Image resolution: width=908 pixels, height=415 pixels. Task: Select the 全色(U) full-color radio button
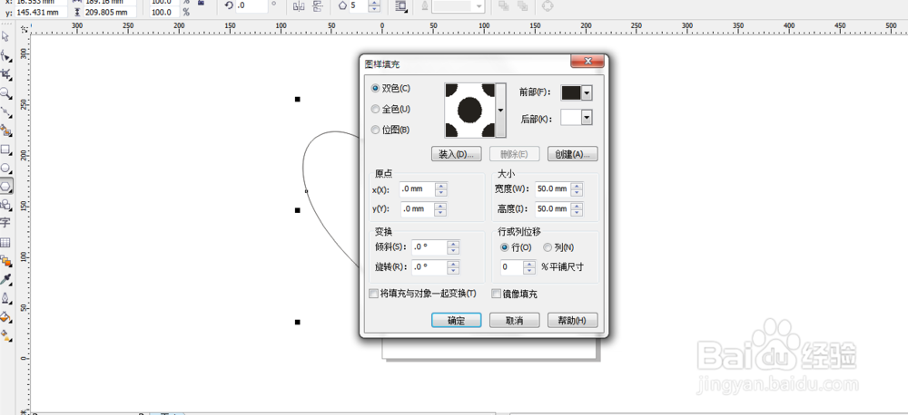tap(375, 110)
